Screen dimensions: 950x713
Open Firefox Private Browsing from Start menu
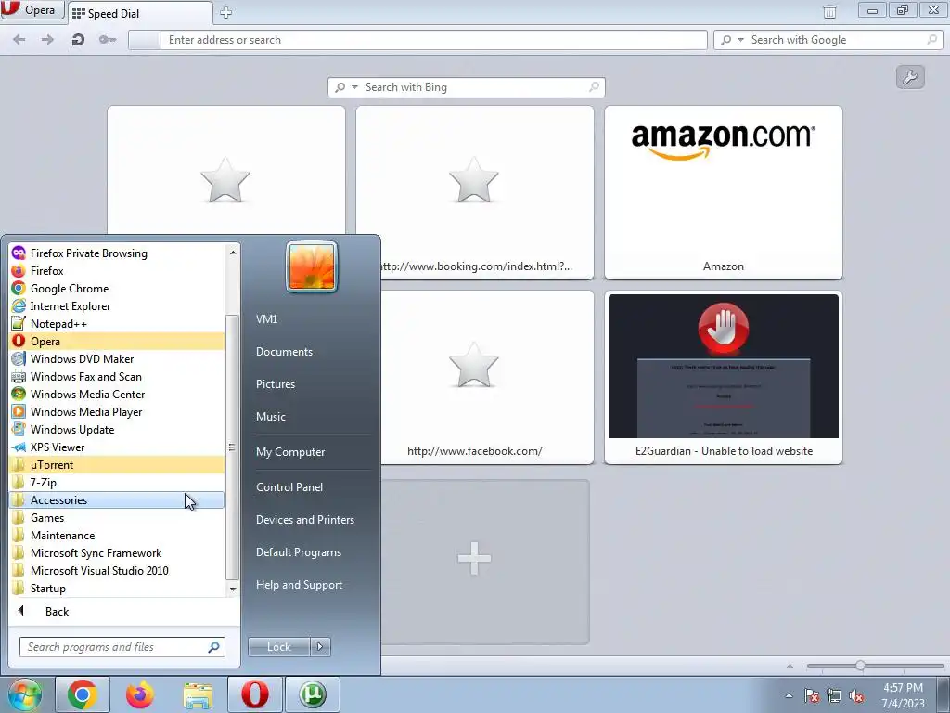coord(117,253)
